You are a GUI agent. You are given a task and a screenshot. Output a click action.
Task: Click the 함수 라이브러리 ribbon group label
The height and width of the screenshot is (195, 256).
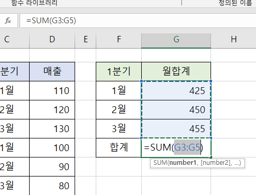pos(34,3)
